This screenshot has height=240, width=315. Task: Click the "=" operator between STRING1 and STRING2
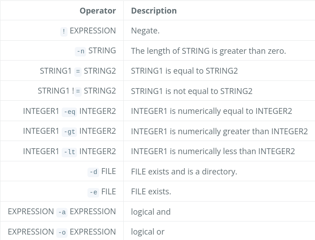[x=78, y=71]
